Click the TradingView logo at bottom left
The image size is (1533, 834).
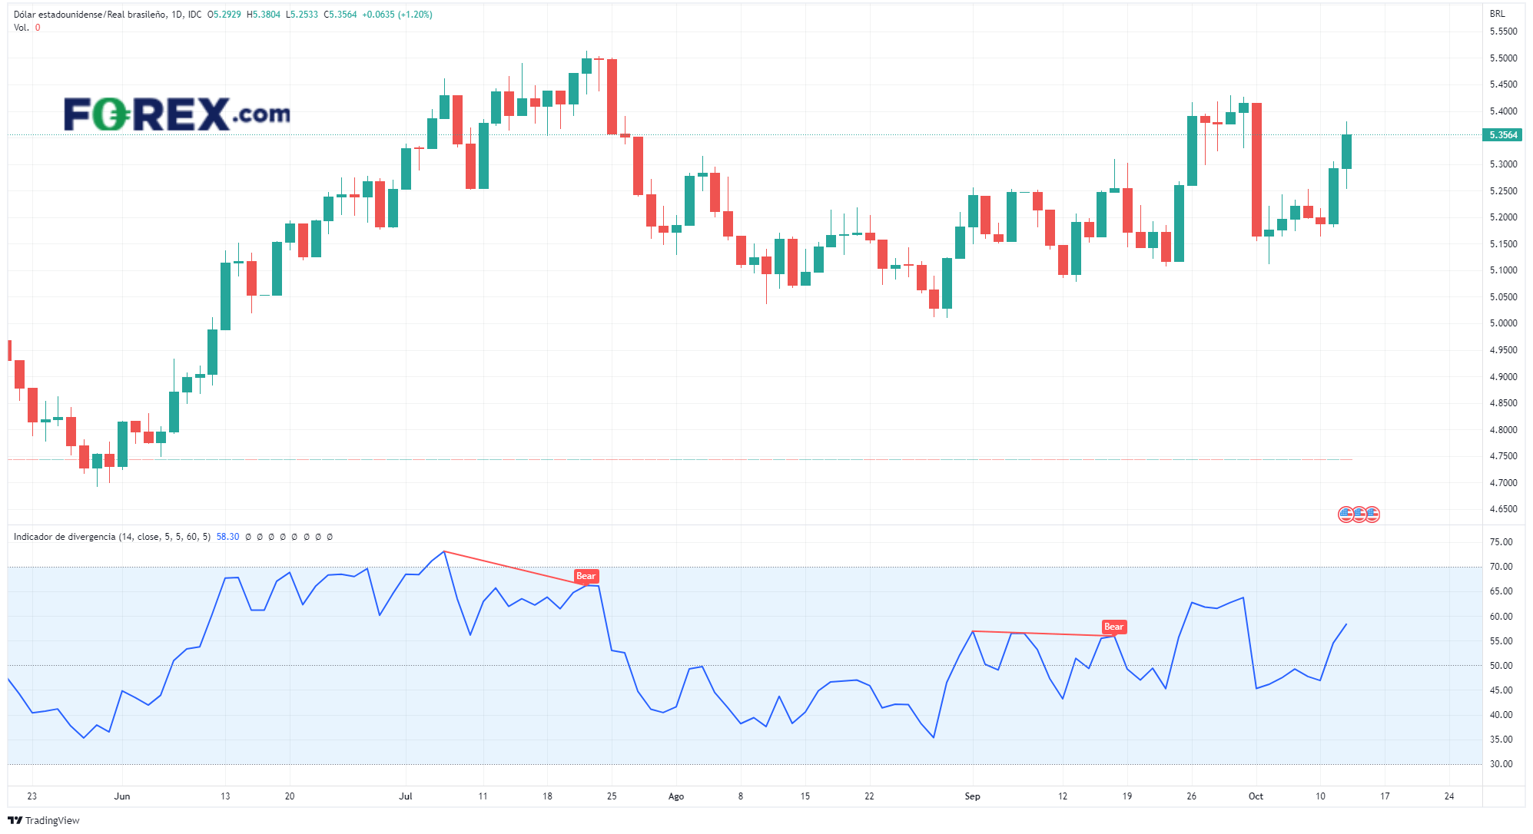(x=44, y=820)
